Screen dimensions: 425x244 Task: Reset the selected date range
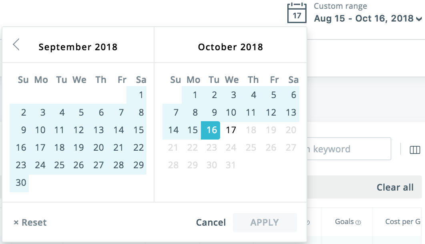[x=30, y=222]
